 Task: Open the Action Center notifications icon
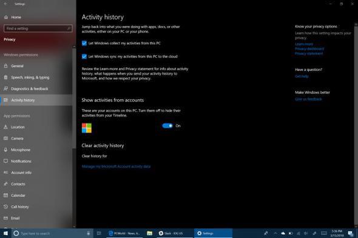pos(351,233)
